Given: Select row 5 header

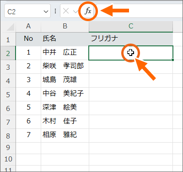Looking at the screenshot, I should pyautogui.click(x=8, y=94).
